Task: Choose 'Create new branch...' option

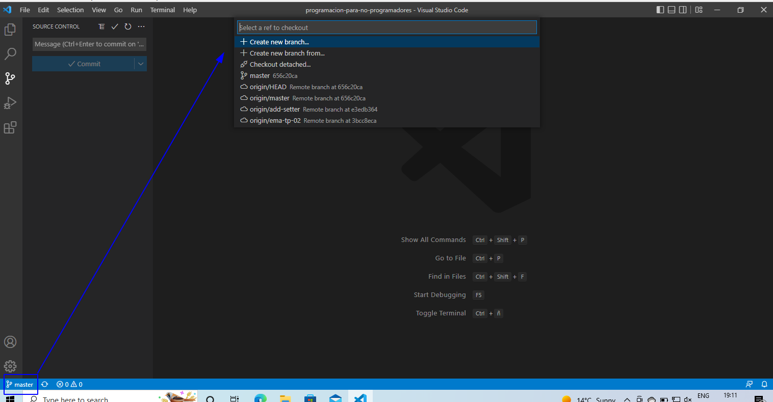Action: click(387, 42)
